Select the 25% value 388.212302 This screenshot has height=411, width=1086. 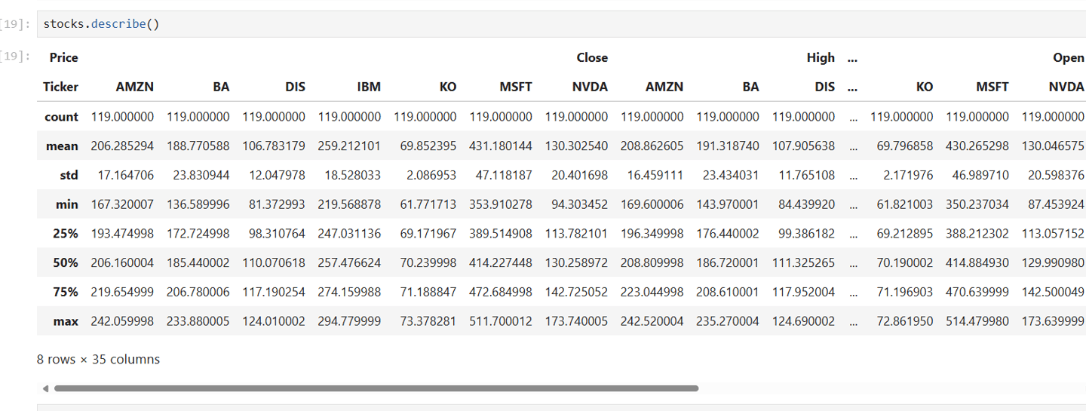click(x=978, y=234)
